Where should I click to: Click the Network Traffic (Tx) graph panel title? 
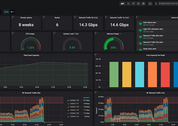[x=157, y=93]
